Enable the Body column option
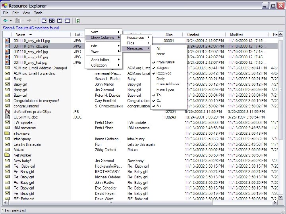 pyautogui.click(x=168, y=78)
